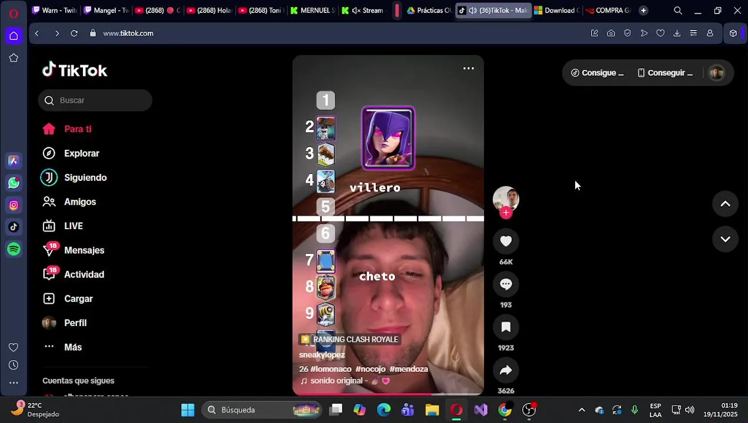This screenshot has width=748, height=423.
Task: Open Aria AI in Opera sidebar
Action: [x=14, y=161]
